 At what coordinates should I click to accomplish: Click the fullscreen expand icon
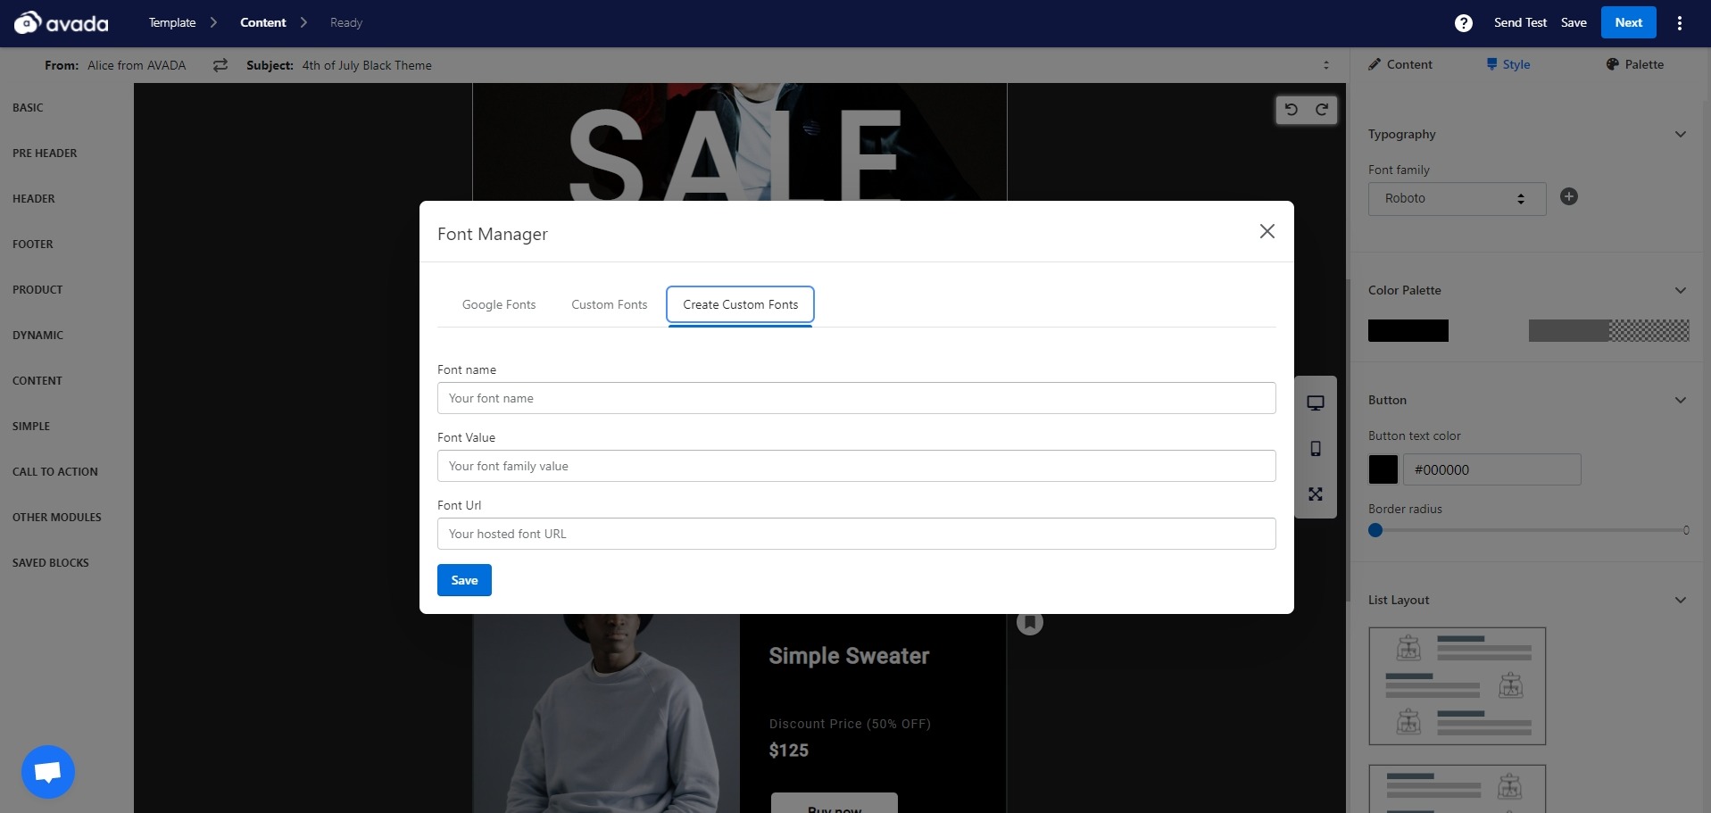tap(1315, 494)
